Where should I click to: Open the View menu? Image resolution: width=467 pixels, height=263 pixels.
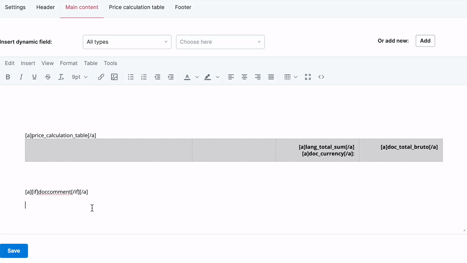click(x=48, y=63)
